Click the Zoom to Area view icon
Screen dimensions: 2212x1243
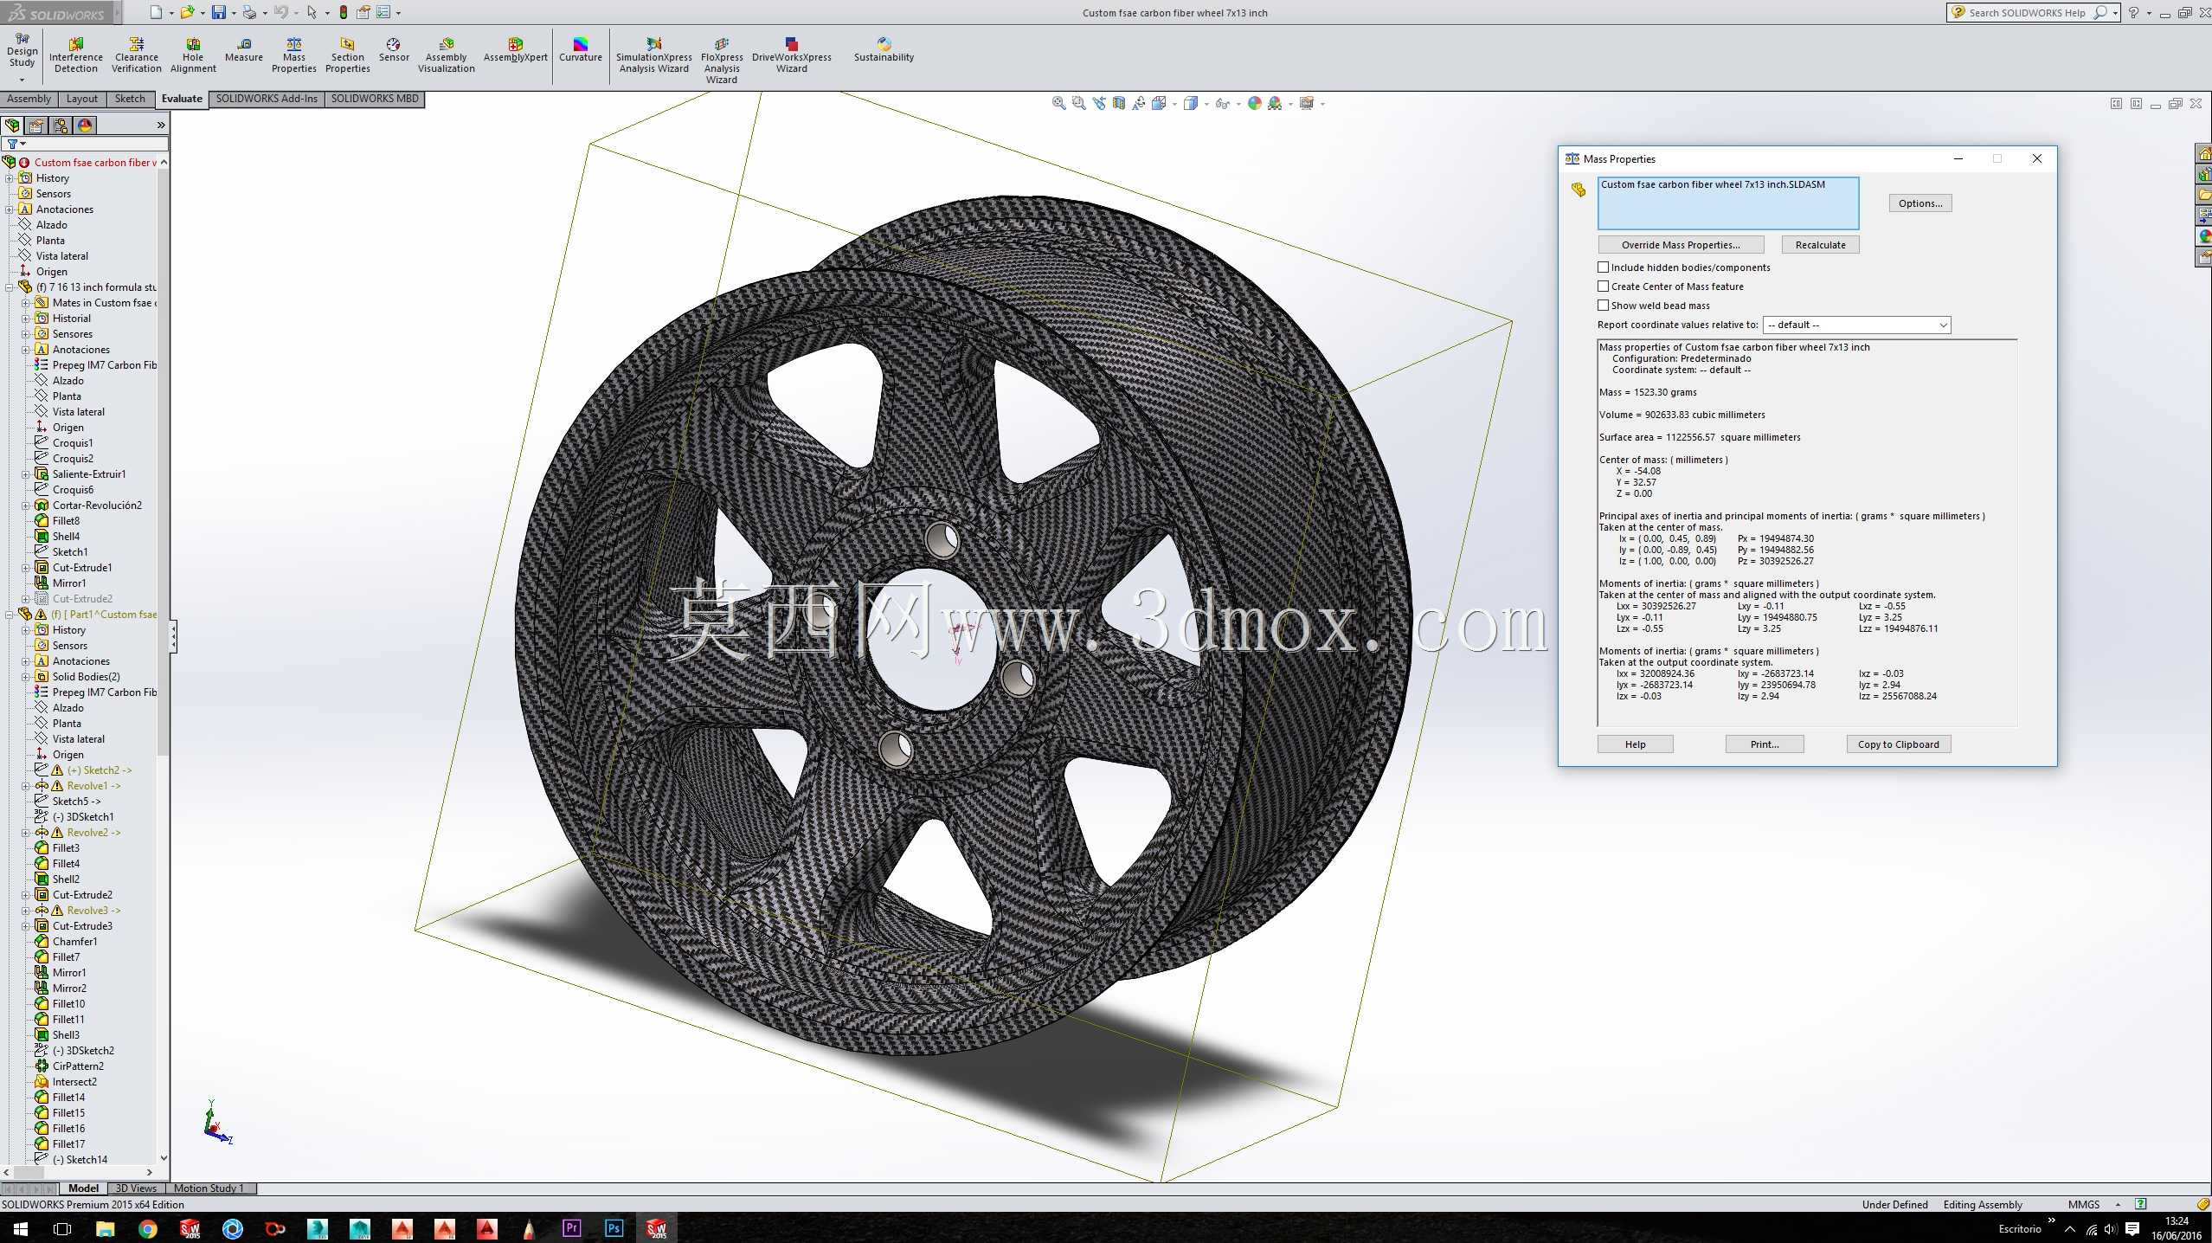tap(1079, 103)
